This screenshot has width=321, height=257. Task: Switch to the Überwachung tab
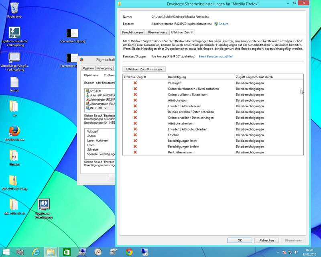(156, 32)
